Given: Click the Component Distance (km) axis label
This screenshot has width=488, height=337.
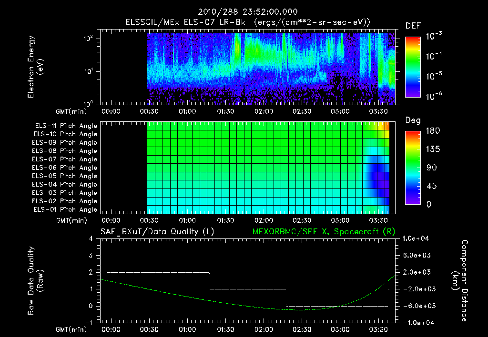Looking at the screenshot, I should pos(460,281).
